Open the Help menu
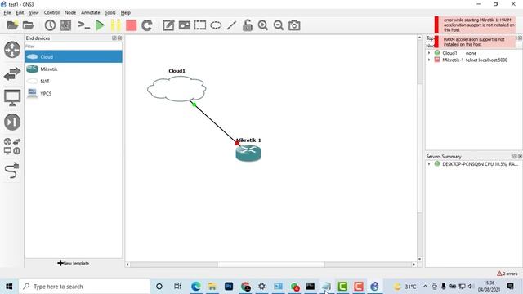Screen dimensions: 523x294 pos(125,13)
